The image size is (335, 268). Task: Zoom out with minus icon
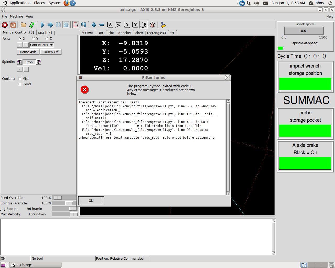pos(102,25)
